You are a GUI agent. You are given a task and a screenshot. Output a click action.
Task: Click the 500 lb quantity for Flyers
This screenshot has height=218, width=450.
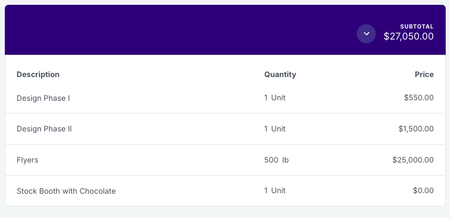(276, 160)
